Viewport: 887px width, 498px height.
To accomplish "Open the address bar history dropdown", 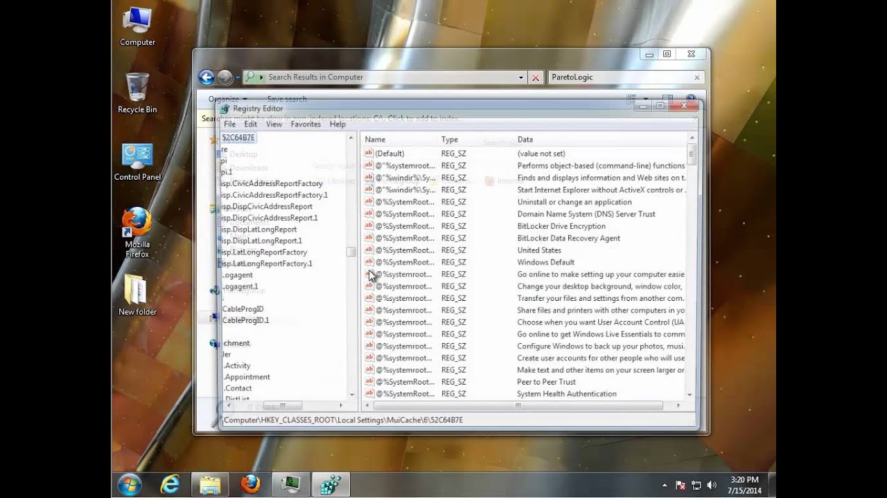I will point(521,77).
